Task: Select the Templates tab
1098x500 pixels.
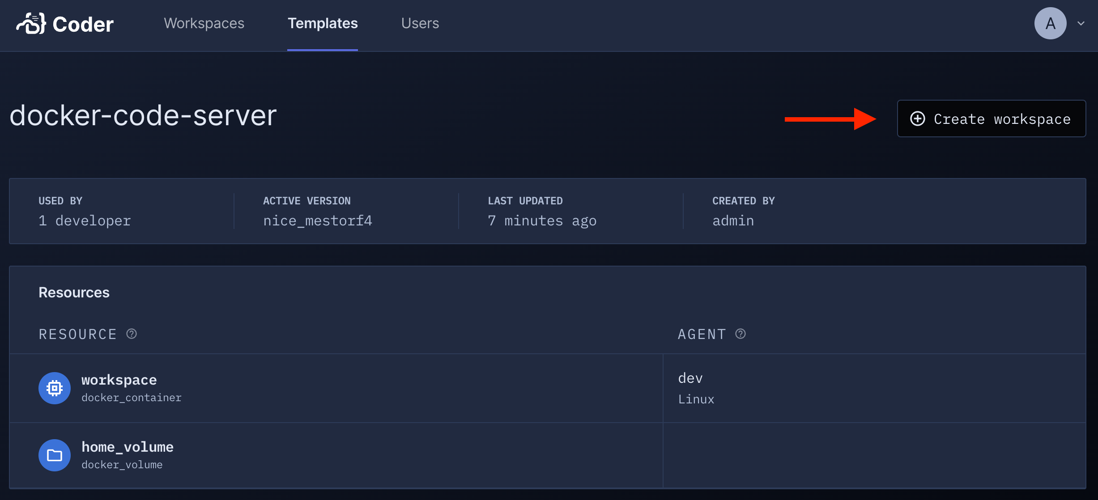Action: (x=323, y=23)
